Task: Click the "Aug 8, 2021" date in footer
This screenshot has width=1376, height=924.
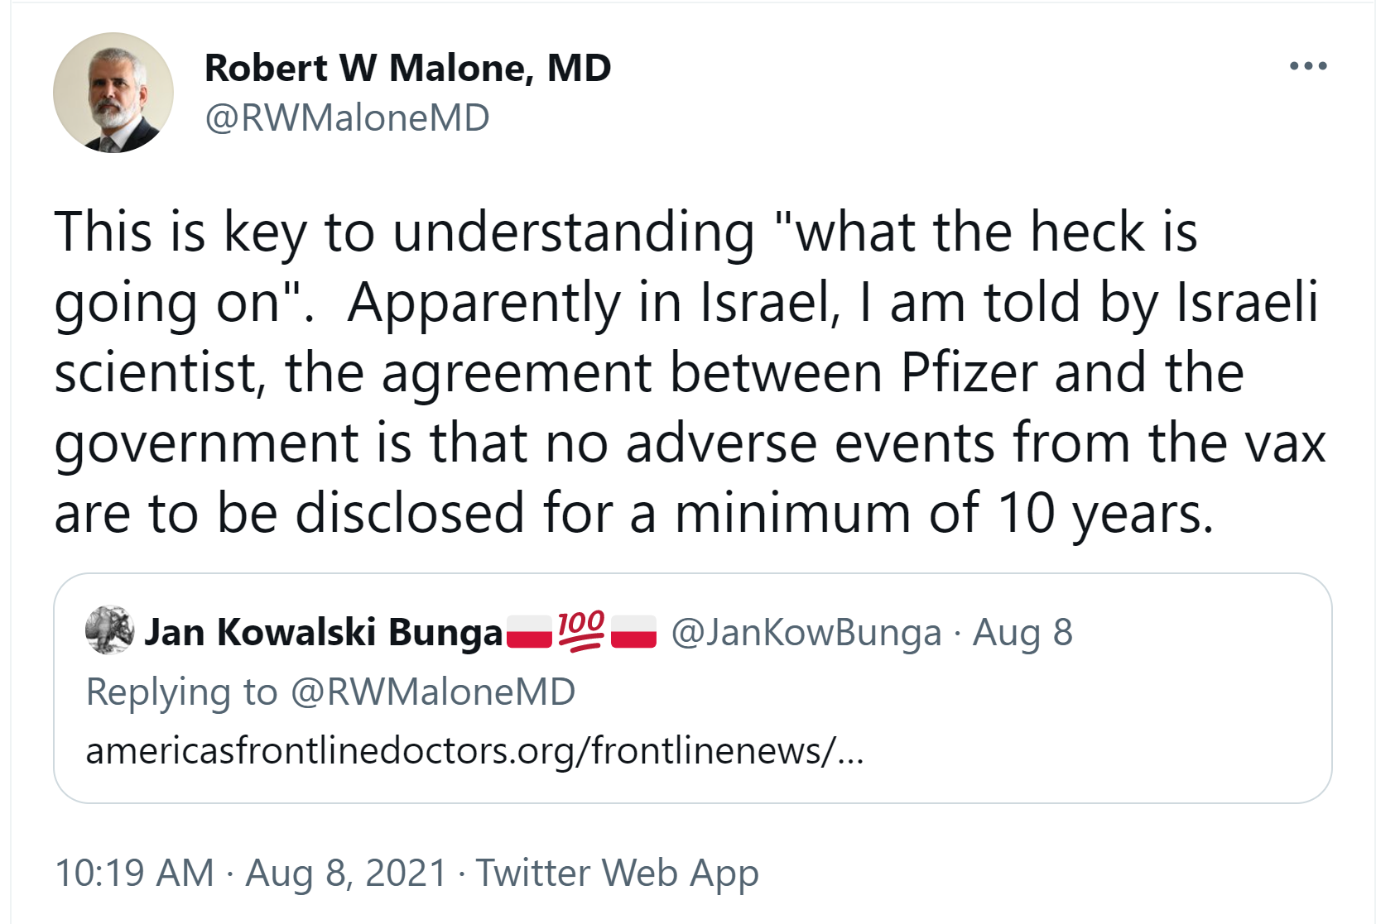Action: point(346,873)
